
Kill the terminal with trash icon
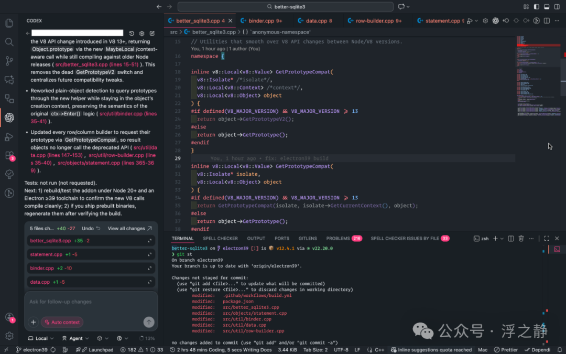click(x=521, y=239)
